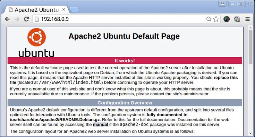Screen dimensions: 255x137
Task: Click the page icon in address bar
Action: coord(37,19)
